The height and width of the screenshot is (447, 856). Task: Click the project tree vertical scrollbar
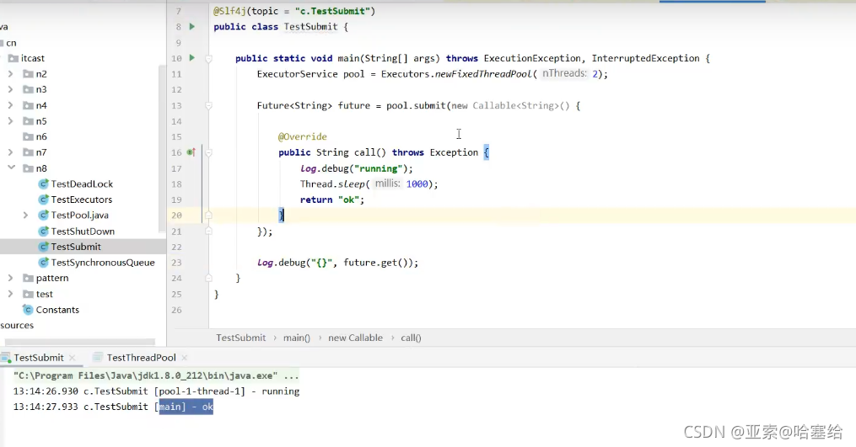tap(162, 147)
